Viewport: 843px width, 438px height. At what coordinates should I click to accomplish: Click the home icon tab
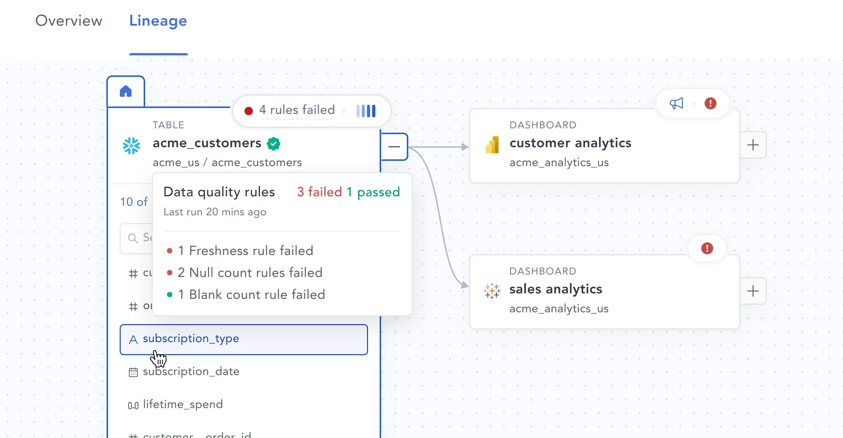[x=126, y=91]
